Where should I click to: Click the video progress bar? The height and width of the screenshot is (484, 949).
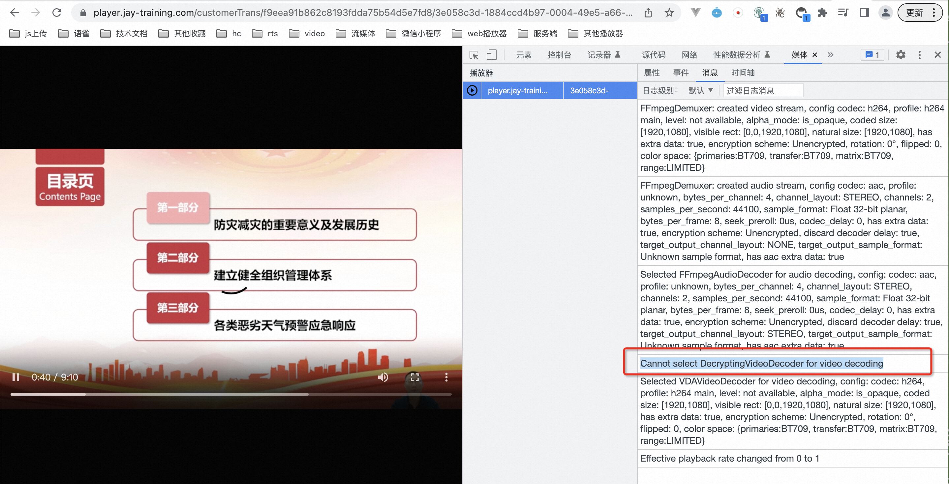pyautogui.click(x=231, y=394)
